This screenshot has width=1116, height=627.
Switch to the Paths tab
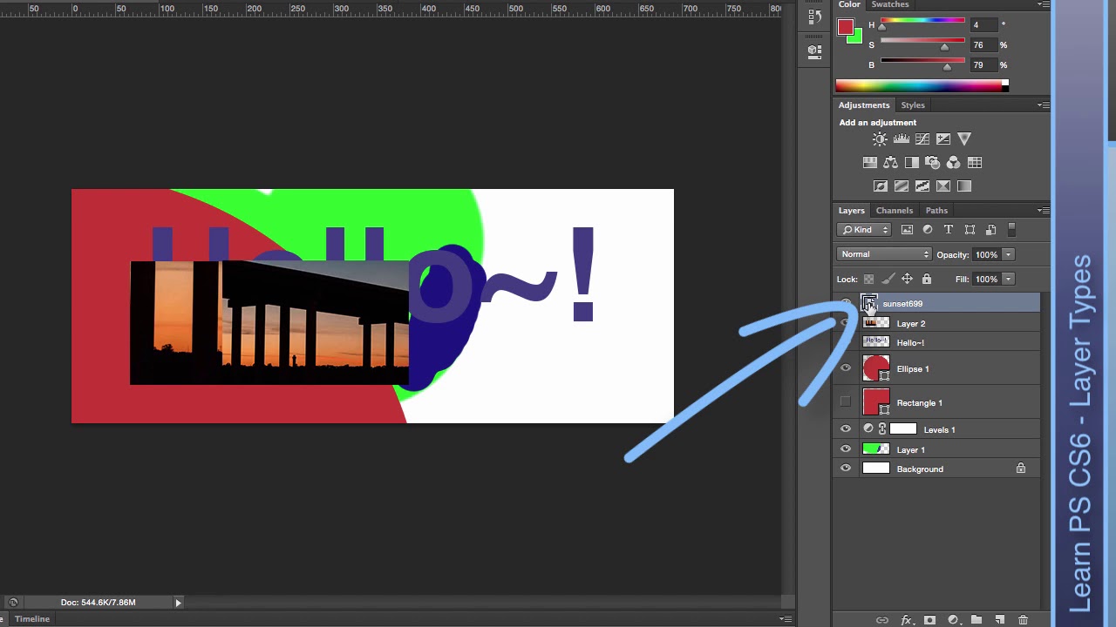click(x=936, y=211)
